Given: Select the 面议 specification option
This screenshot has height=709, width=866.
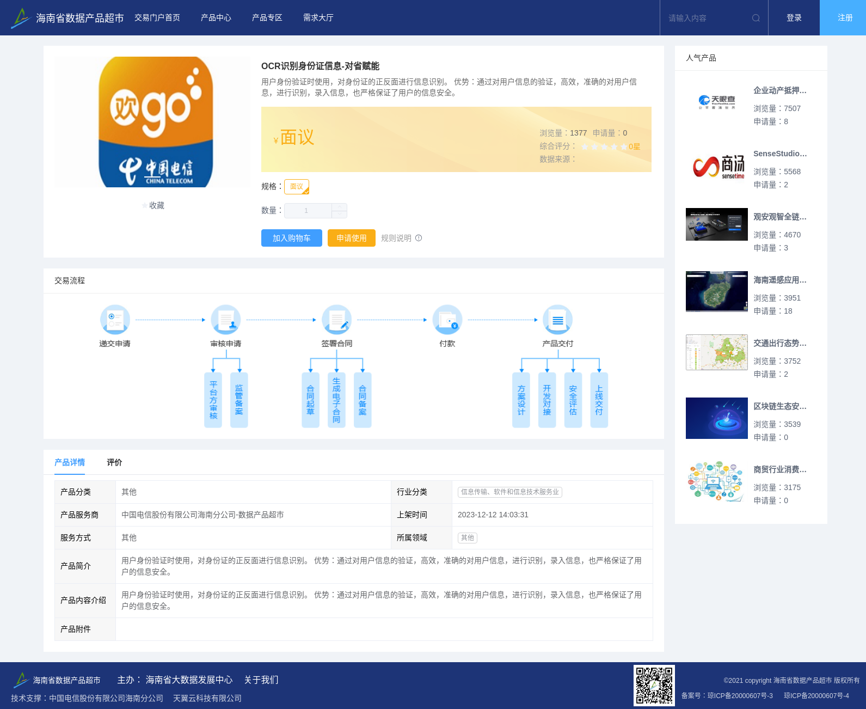Looking at the screenshot, I should (297, 187).
